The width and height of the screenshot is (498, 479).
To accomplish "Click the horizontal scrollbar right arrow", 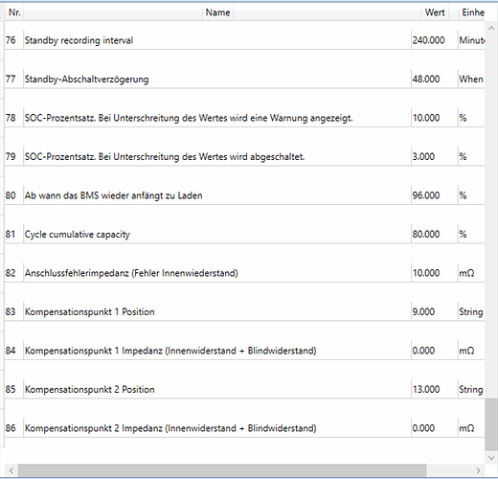I will point(478,470).
